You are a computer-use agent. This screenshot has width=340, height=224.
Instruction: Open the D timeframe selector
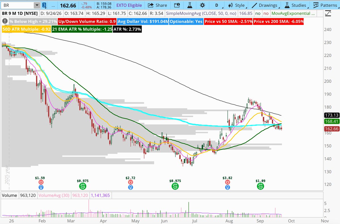pyautogui.click(x=217, y=5)
